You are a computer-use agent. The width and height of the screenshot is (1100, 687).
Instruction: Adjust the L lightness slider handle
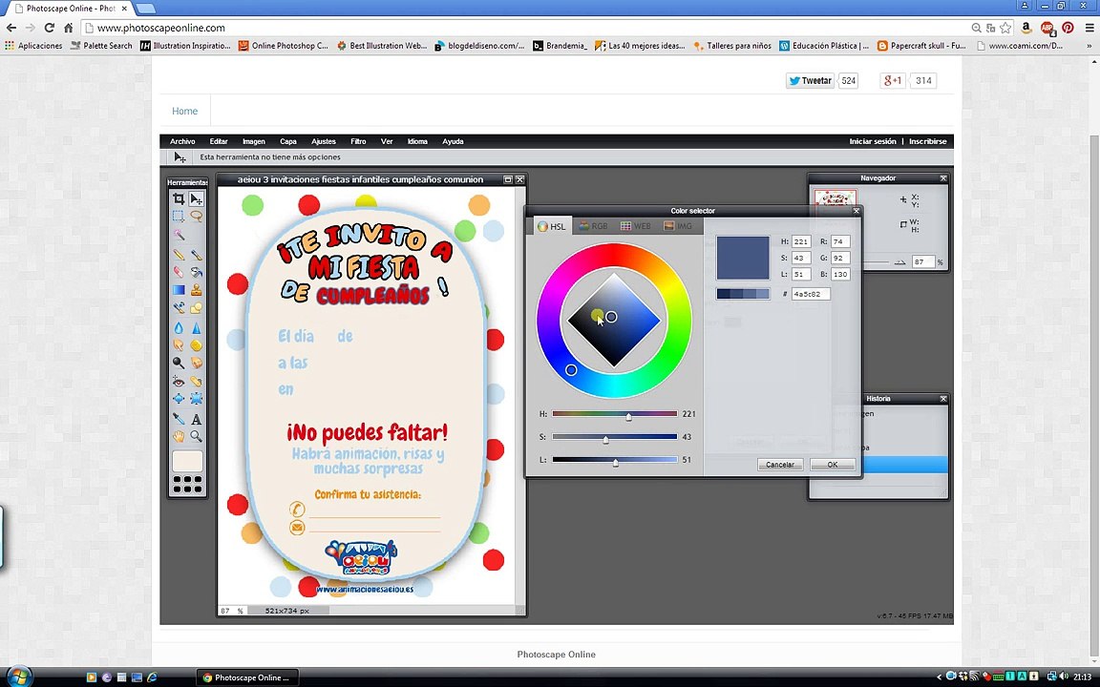click(x=615, y=463)
